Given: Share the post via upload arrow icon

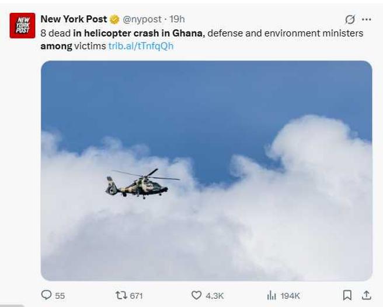Looking at the screenshot, I should coord(365,295).
